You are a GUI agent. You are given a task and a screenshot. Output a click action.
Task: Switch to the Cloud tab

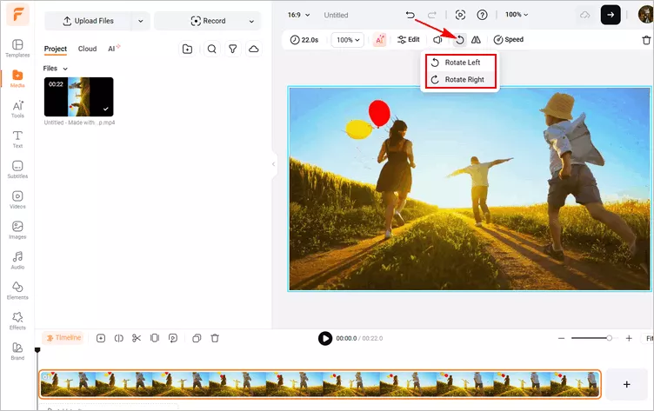coord(87,50)
